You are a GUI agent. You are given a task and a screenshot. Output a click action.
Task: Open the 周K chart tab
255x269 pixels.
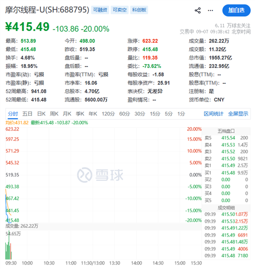54,114
